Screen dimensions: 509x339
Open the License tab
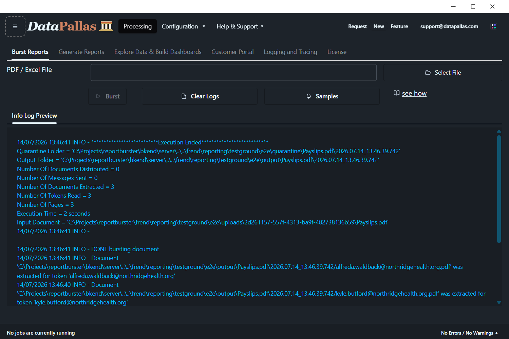tap(337, 52)
